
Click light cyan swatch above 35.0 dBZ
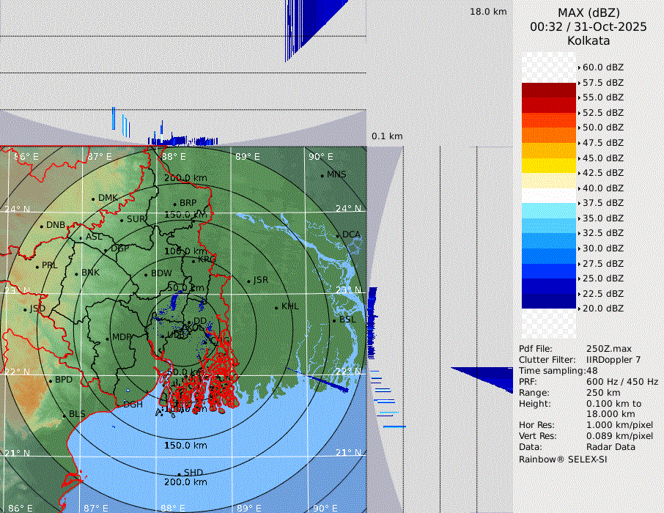pyautogui.click(x=548, y=210)
